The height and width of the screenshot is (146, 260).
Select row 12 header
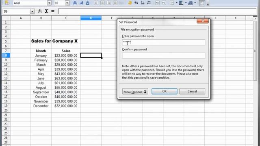pyautogui.click(x=6, y=74)
